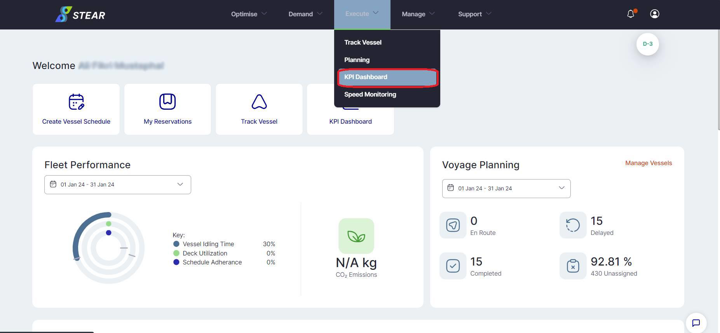
Task: Click the D-3 round badge
Action: pyautogui.click(x=647, y=44)
